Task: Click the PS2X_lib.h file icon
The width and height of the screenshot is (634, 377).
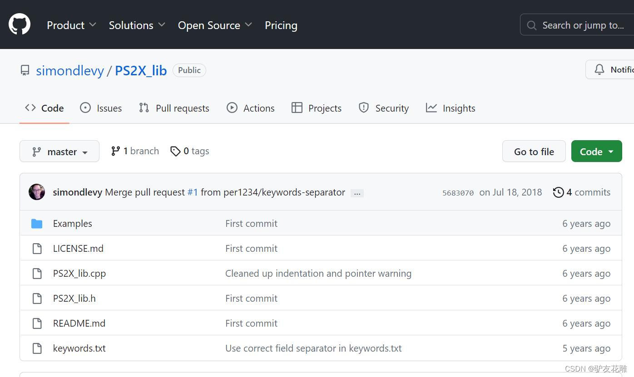Action: click(37, 299)
